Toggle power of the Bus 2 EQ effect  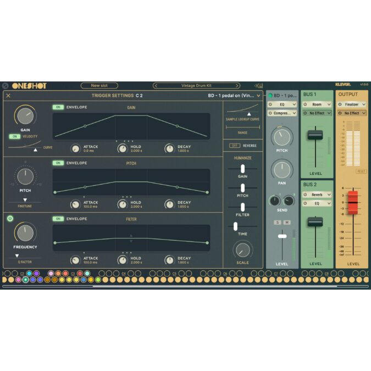pyautogui.click(x=305, y=203)
